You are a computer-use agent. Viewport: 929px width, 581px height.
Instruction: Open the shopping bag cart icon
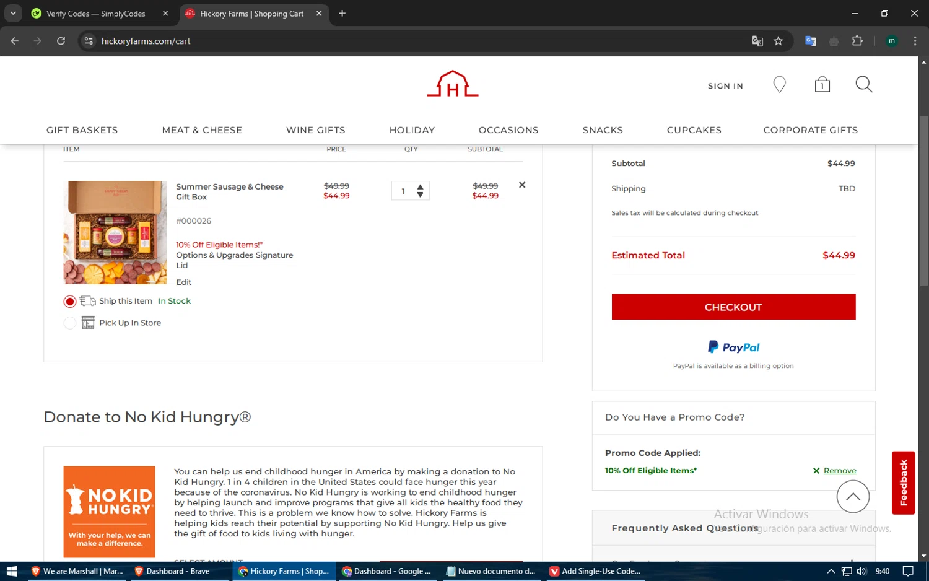click(822, 84)
